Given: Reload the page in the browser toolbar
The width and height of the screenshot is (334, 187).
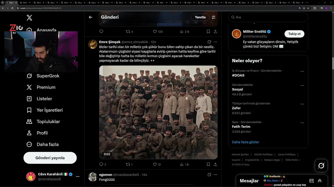Looking at the screenshot, I should tap(12, 8).
